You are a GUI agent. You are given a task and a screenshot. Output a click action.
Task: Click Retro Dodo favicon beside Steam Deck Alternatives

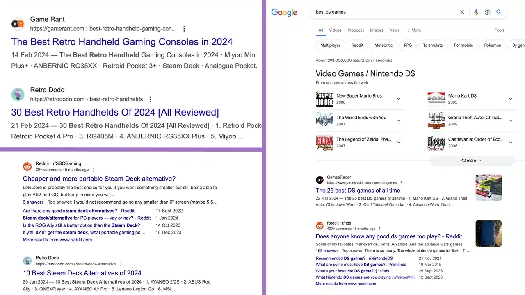[27, 261]
